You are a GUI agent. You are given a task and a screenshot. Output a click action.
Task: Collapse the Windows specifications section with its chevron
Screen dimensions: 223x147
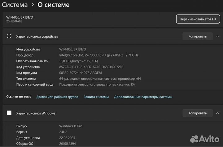pos(218,113)
